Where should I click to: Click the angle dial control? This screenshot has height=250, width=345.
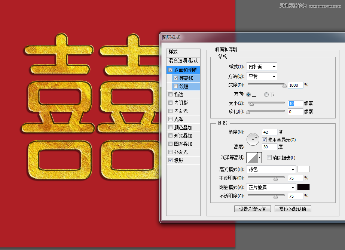point(253,139)
